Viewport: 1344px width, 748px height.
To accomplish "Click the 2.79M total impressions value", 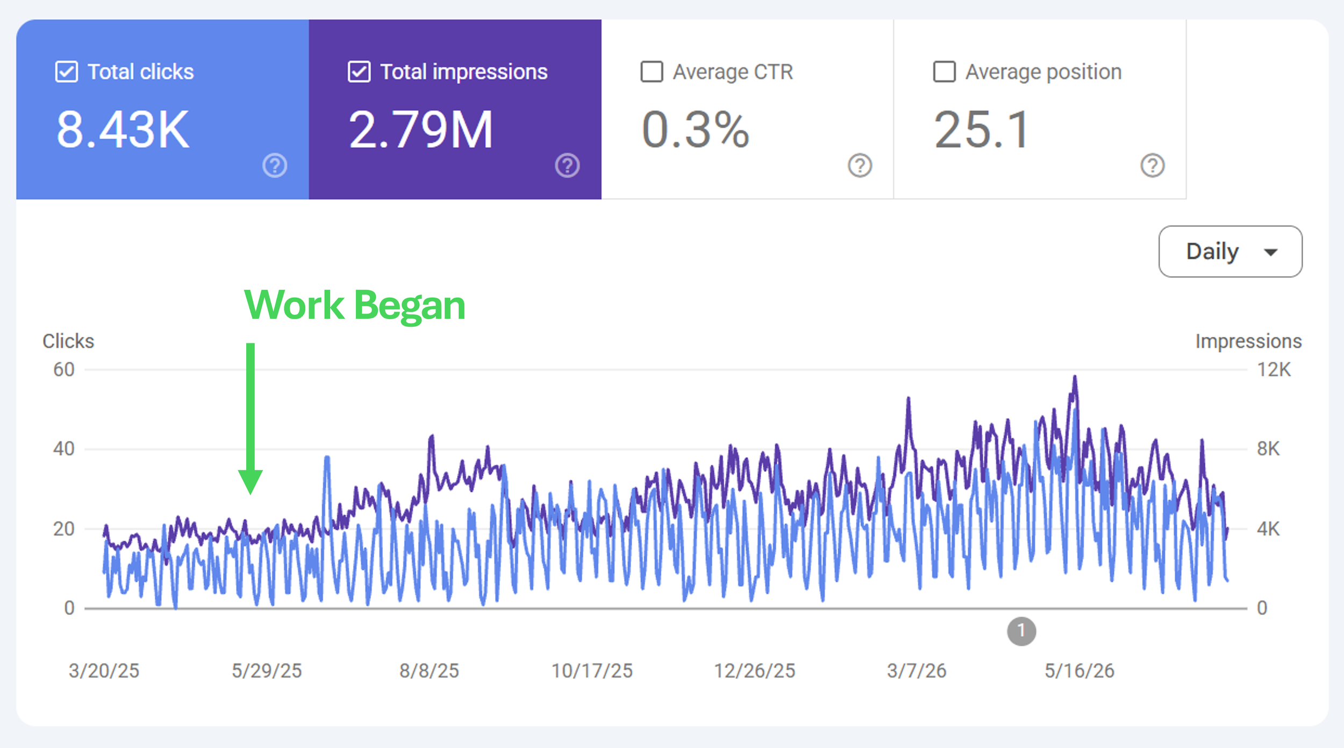I will coord(420,130).
